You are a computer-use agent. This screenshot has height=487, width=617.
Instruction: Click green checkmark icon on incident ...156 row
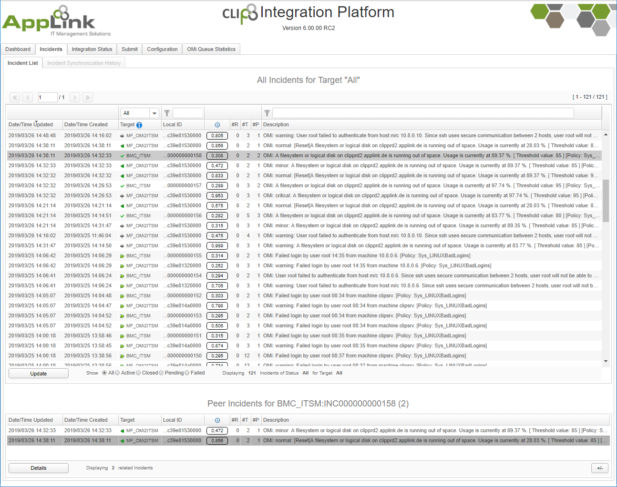coord(123,216)
